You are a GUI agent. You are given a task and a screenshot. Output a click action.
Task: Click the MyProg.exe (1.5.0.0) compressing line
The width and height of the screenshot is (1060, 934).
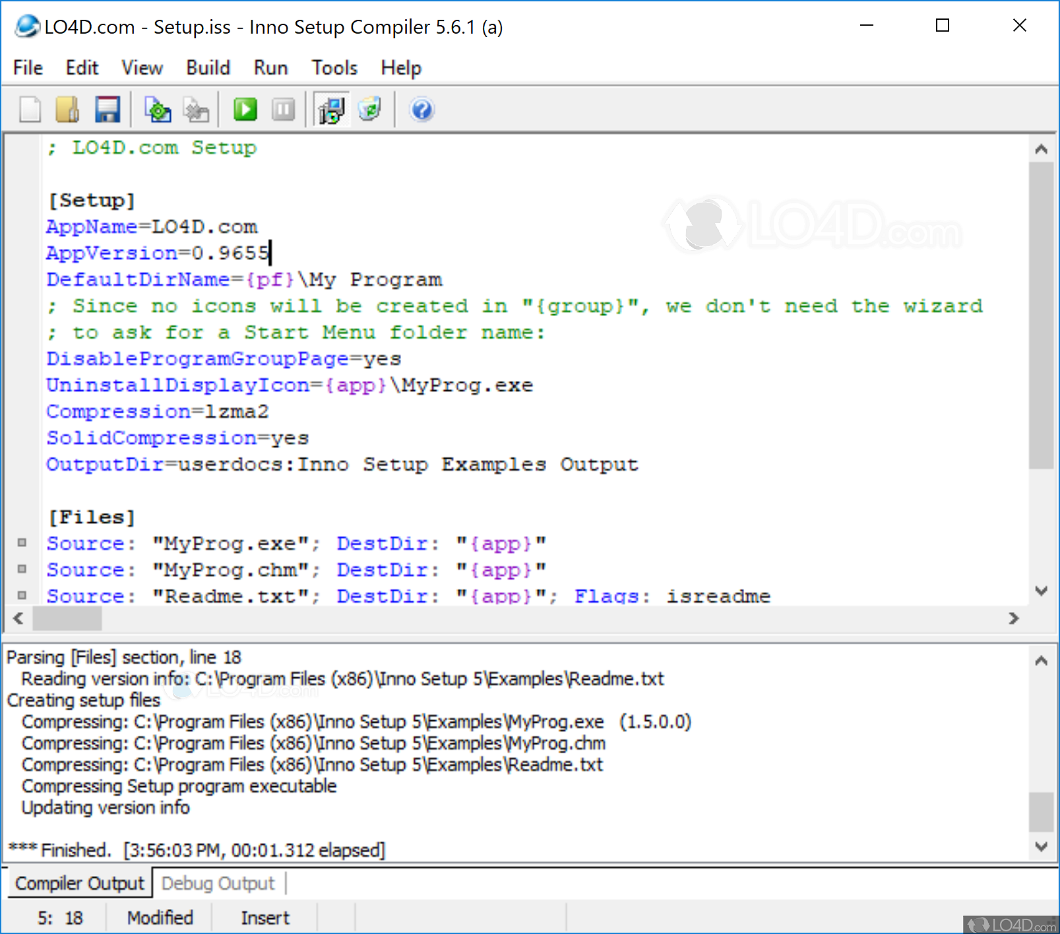[356, 721]
